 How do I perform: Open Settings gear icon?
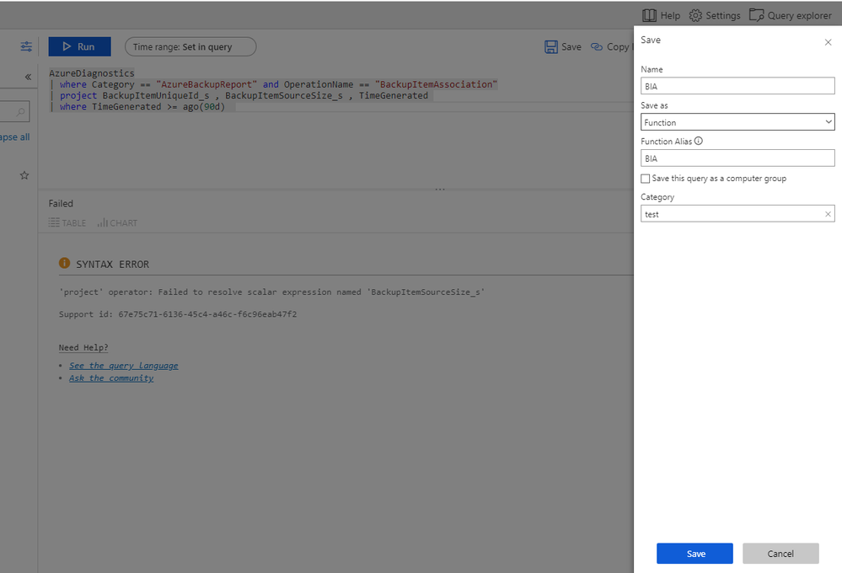(695, 15)
